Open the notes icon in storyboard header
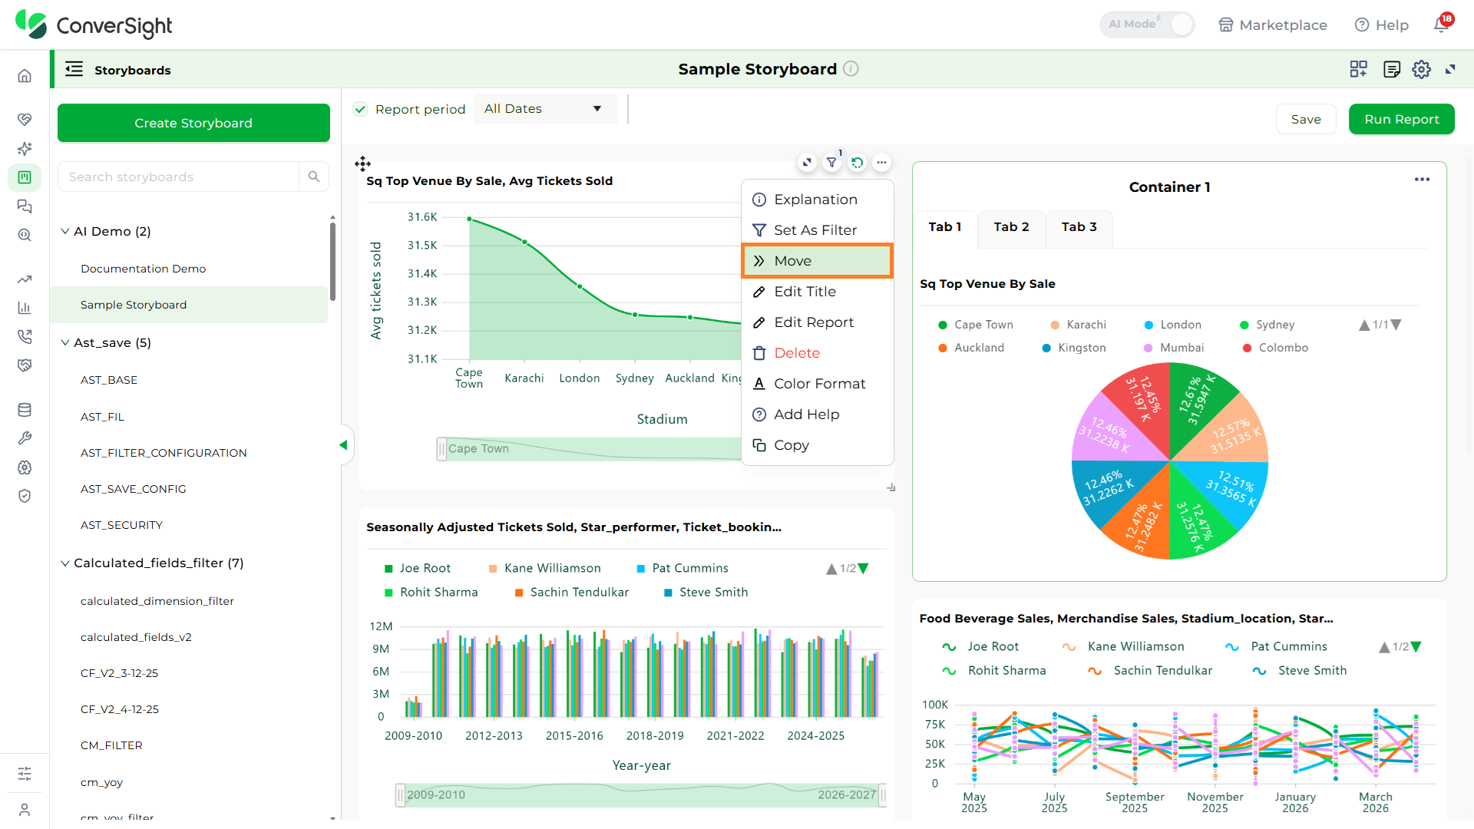The image size is (1474, 829). [x=1391, y=69]
